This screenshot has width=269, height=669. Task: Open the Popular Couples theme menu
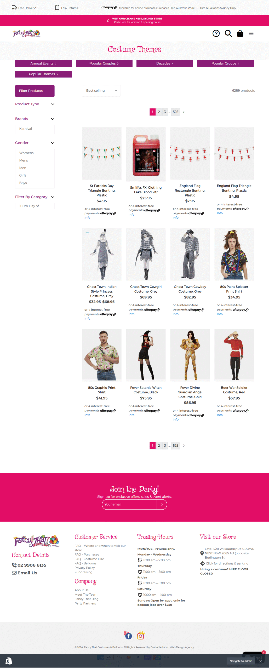[104, 64]
